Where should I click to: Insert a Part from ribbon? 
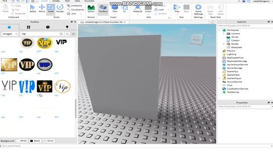115,8
